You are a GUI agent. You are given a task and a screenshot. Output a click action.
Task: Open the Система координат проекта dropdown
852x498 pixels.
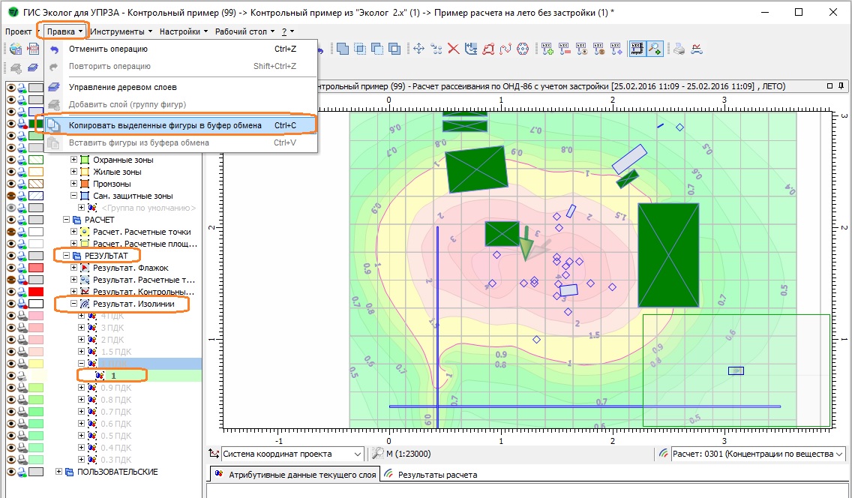coord(358,454)
